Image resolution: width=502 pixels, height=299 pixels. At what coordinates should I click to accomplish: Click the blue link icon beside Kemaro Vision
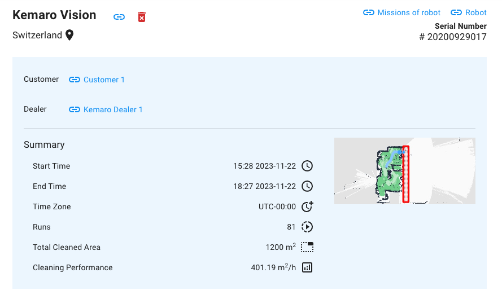pos(119,17)
